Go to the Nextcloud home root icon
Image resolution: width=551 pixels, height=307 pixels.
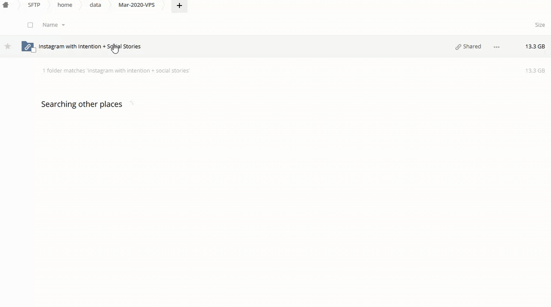pos(6,5)
